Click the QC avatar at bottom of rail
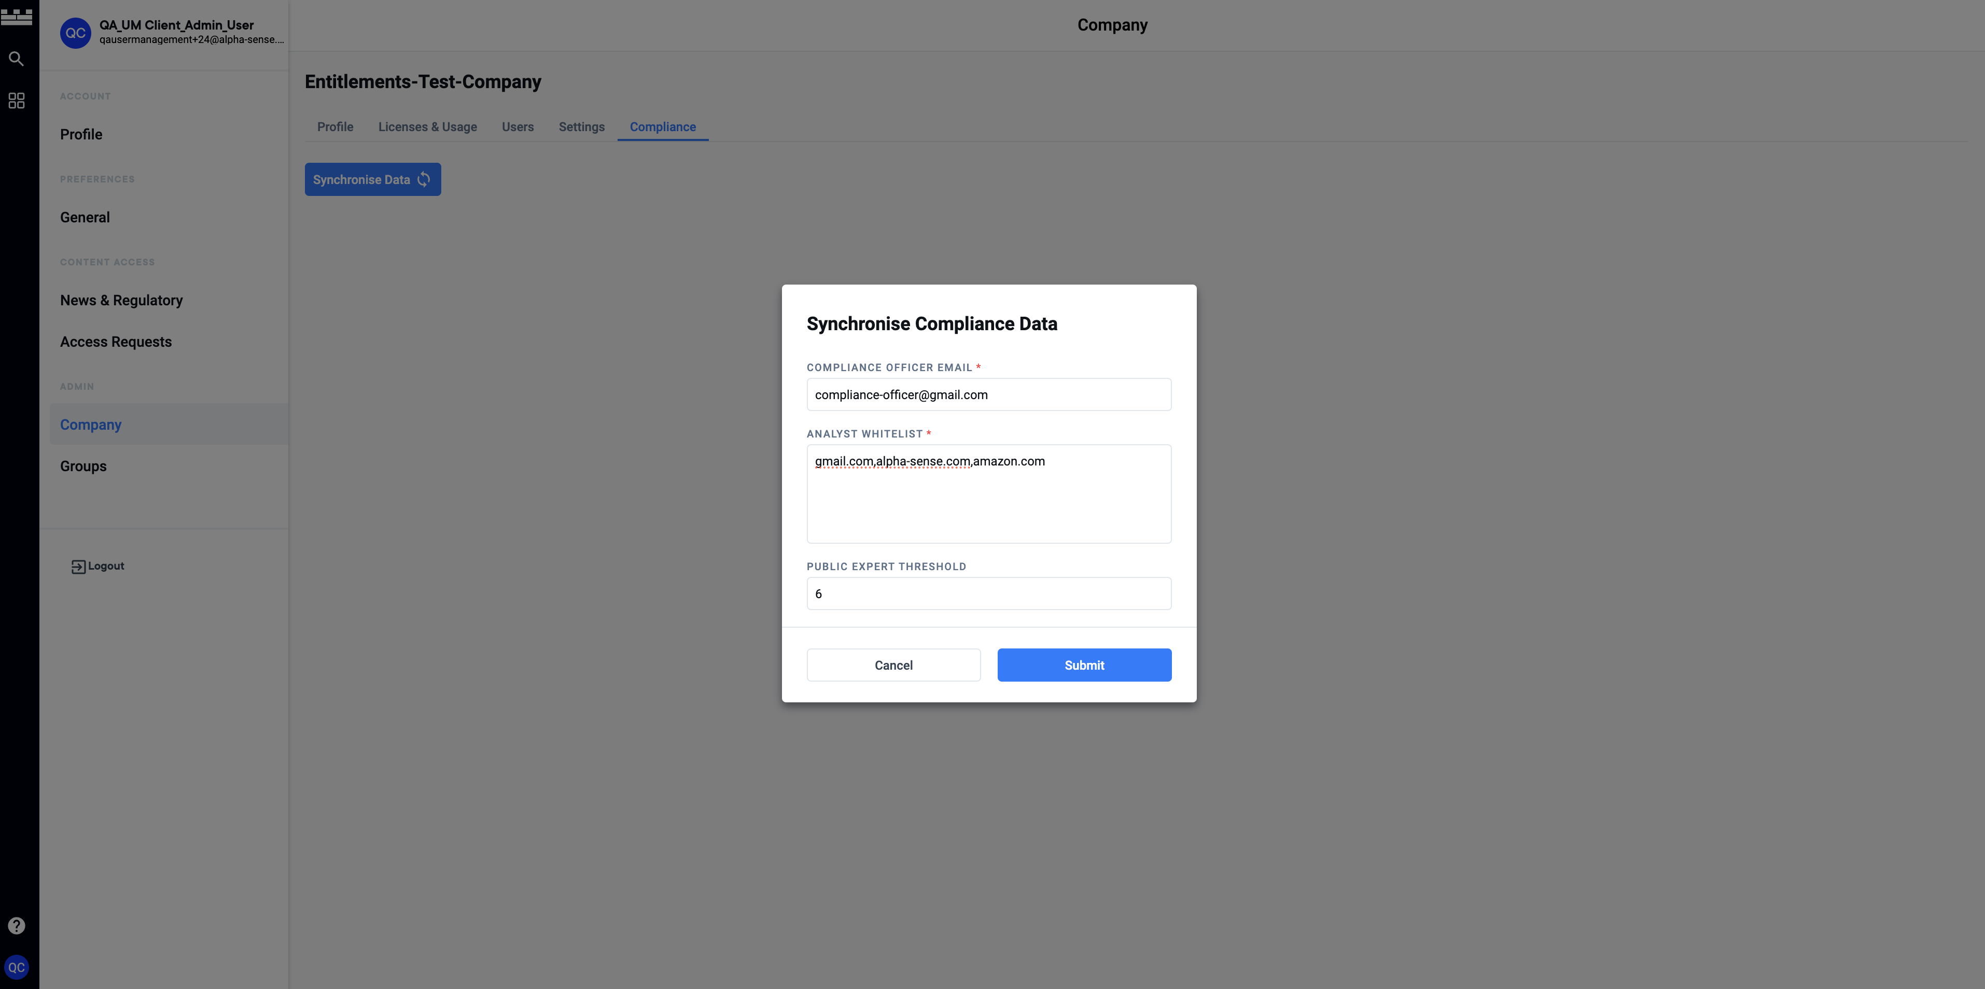 16,967
